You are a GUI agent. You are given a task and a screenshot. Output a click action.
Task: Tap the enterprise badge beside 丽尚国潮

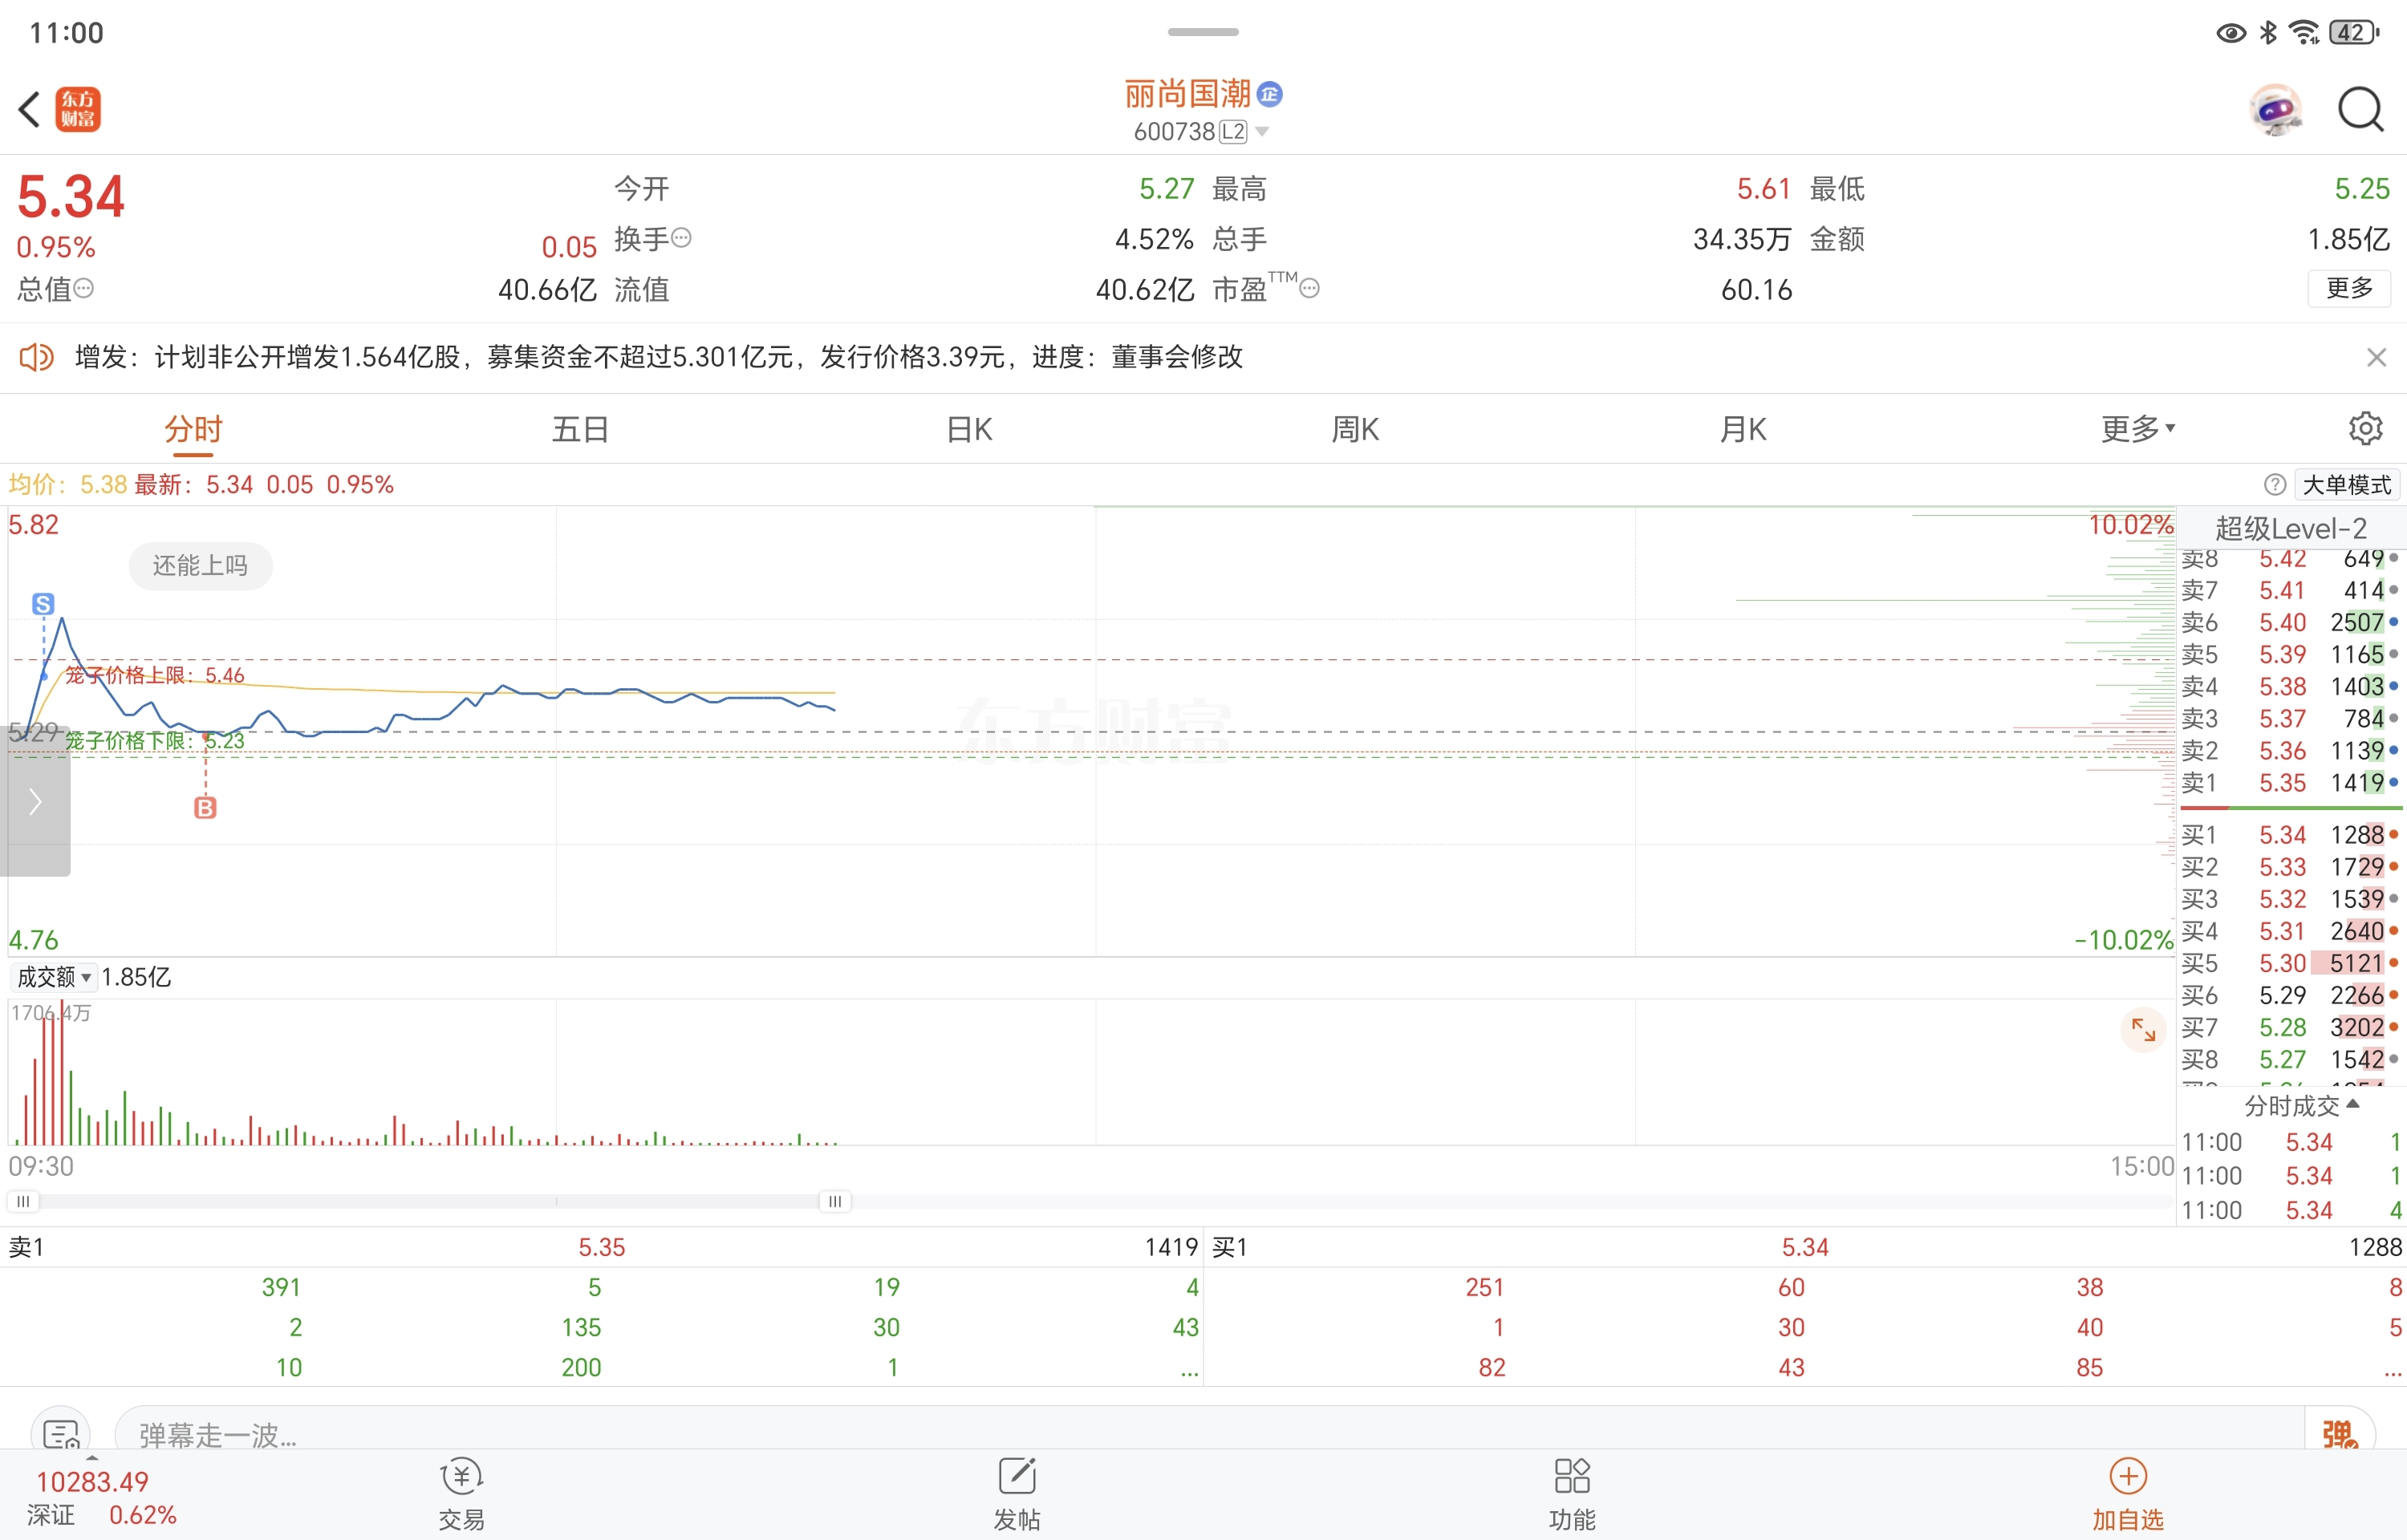tap(1269, 95)
